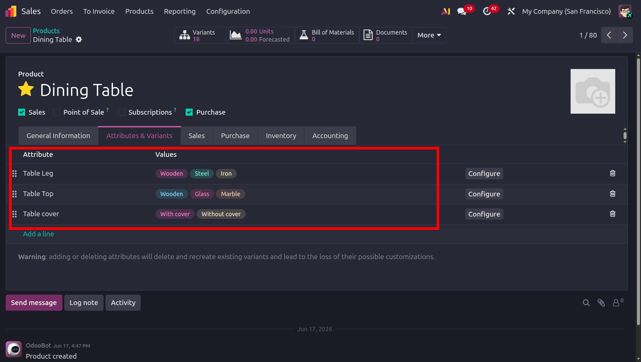Viewport: 641px width, 362px height.
Task: Delete the Table Top attribute line
Action: pyautogui.click(x=613, y=194)
